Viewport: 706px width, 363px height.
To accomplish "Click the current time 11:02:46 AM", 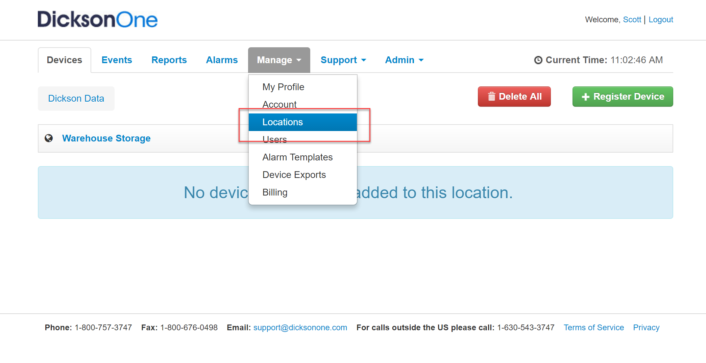I will [637, 60].
